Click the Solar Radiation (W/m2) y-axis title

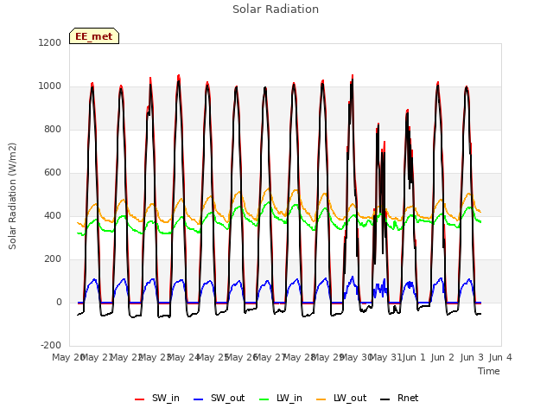pyautogui.click(x=12, y=196)
